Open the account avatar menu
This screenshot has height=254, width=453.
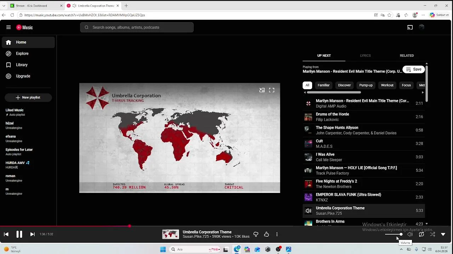coord(422,27)
